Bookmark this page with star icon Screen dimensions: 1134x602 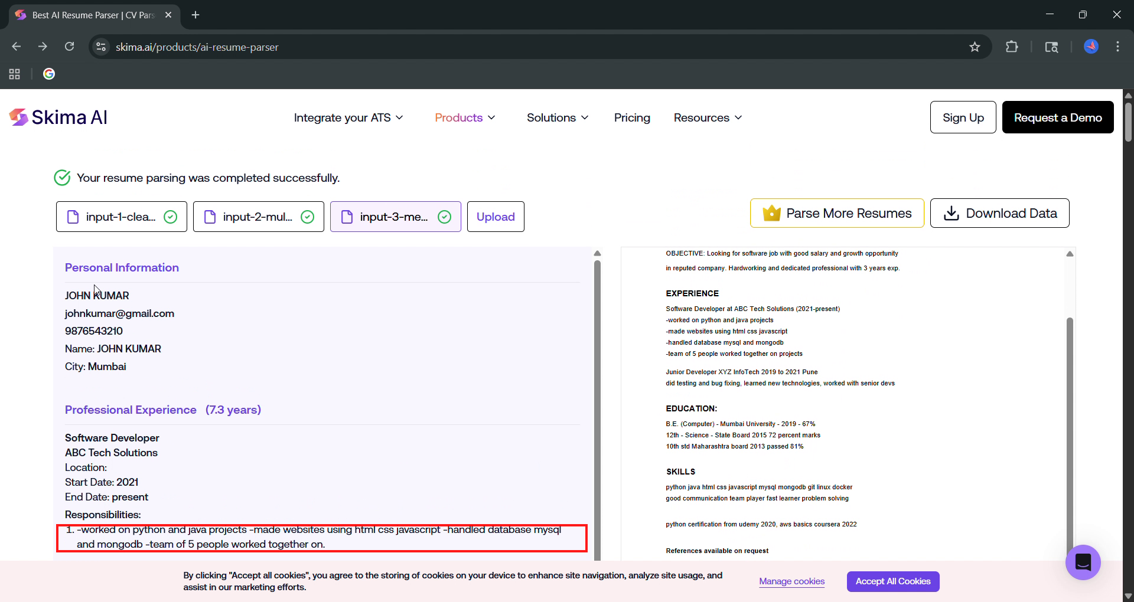point(975,47)
